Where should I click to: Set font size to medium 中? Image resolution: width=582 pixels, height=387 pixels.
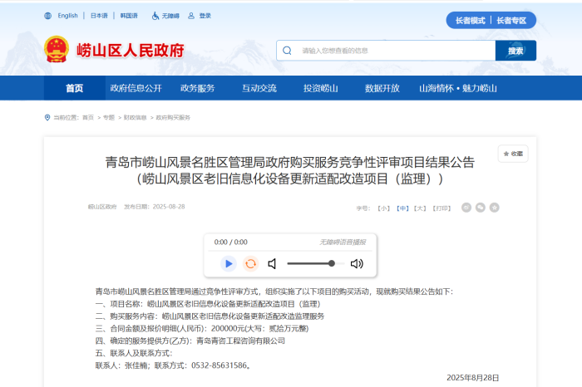point(402,208)
